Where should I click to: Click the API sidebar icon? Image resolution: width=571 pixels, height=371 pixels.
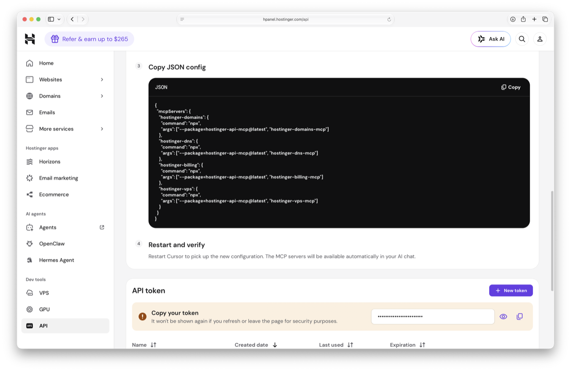click(x=30, y=326)
